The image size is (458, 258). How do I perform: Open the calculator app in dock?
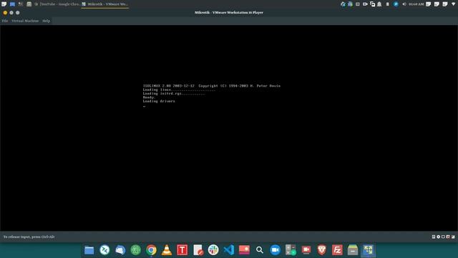click(291, 250)
